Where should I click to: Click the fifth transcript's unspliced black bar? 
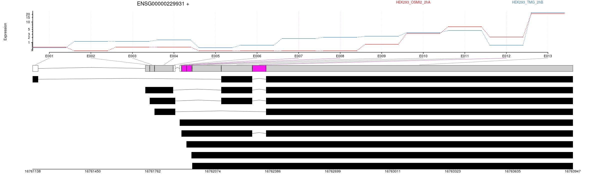[376, 122]
